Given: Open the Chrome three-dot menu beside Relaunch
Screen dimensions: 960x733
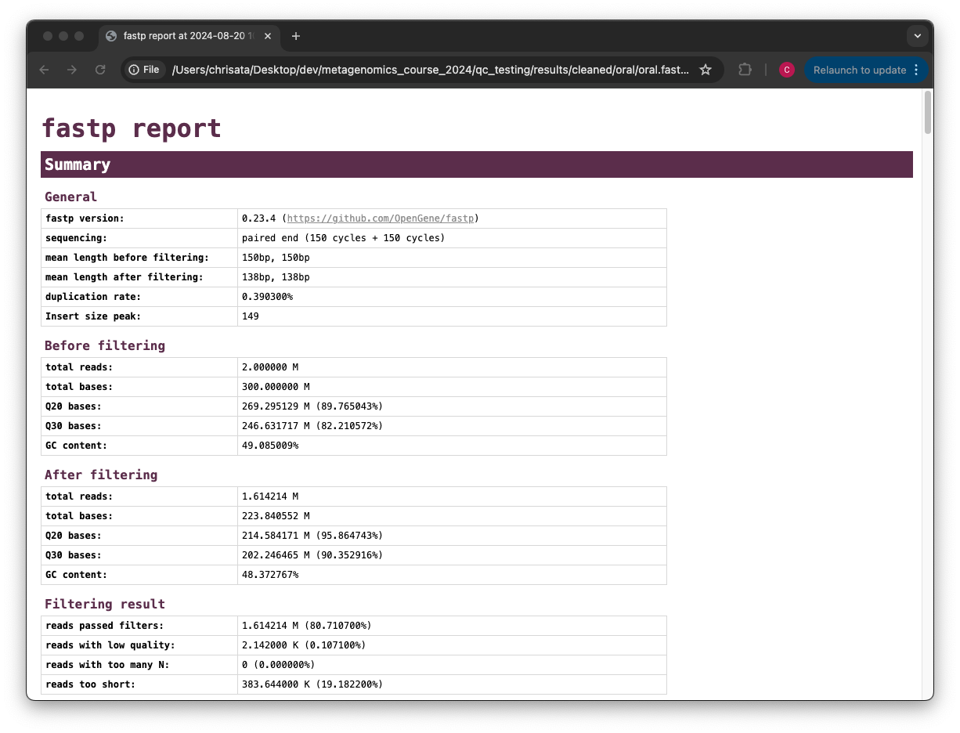Looking at the screenshot, I should tap(917, 70).
